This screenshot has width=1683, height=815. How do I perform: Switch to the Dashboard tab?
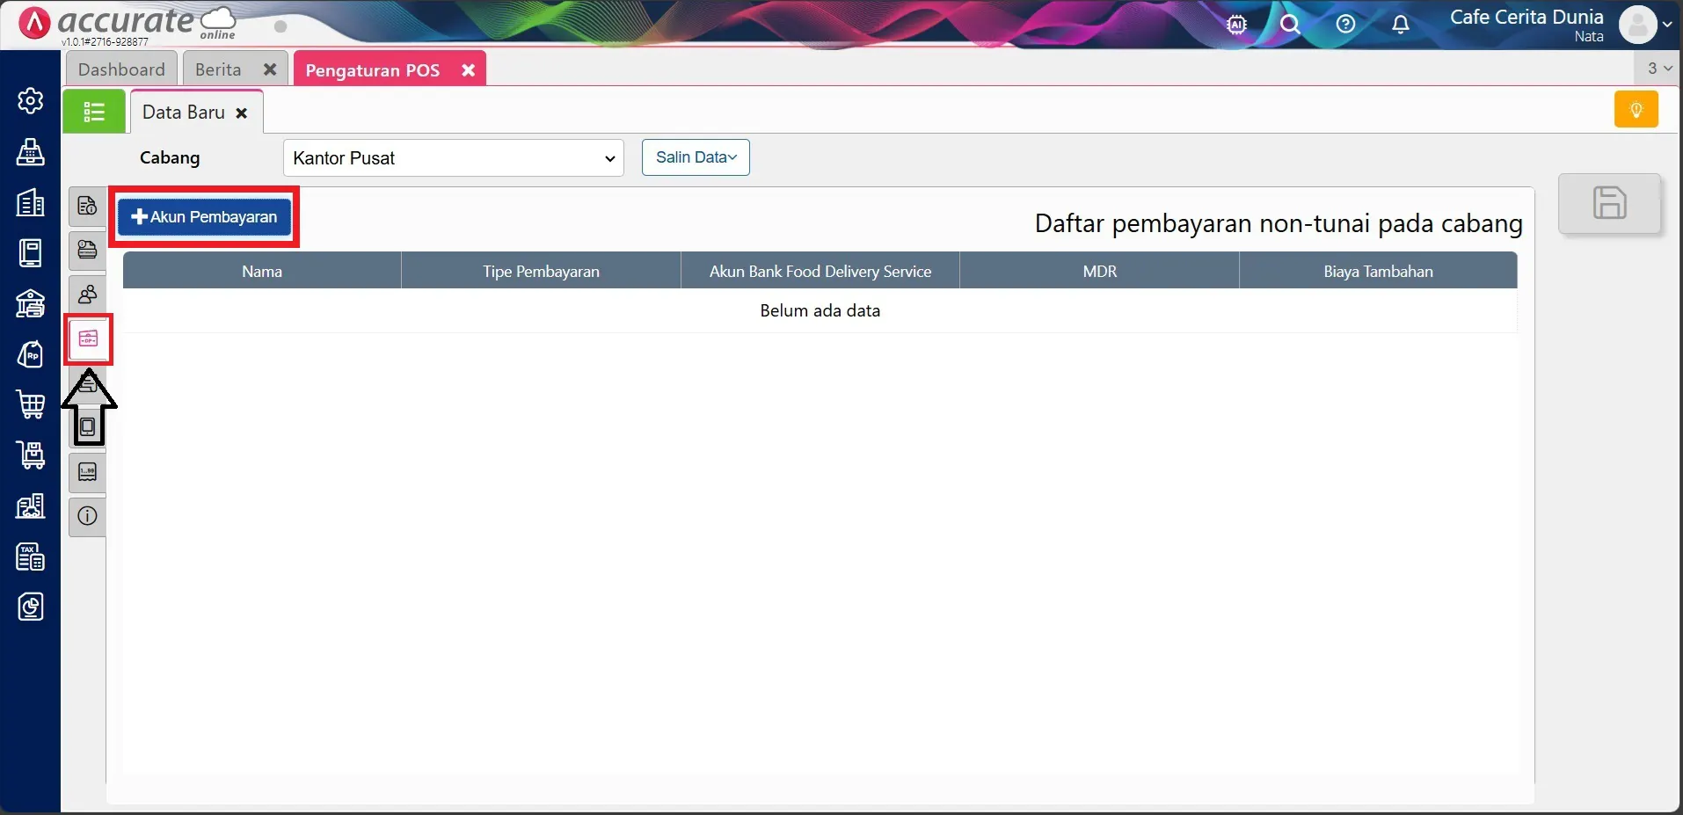tap(121, 69)
